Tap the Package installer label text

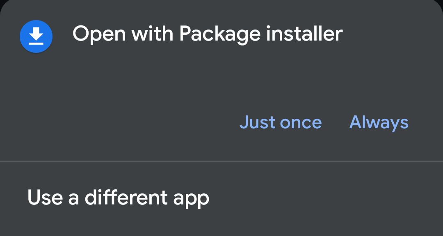coord(260,34)
